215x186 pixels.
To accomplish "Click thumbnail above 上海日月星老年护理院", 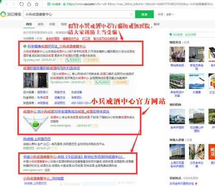I will (x=177, y=151).
